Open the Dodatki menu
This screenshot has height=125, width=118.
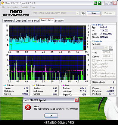24,7
